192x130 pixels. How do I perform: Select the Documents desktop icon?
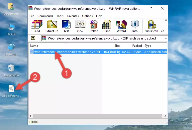11,9
